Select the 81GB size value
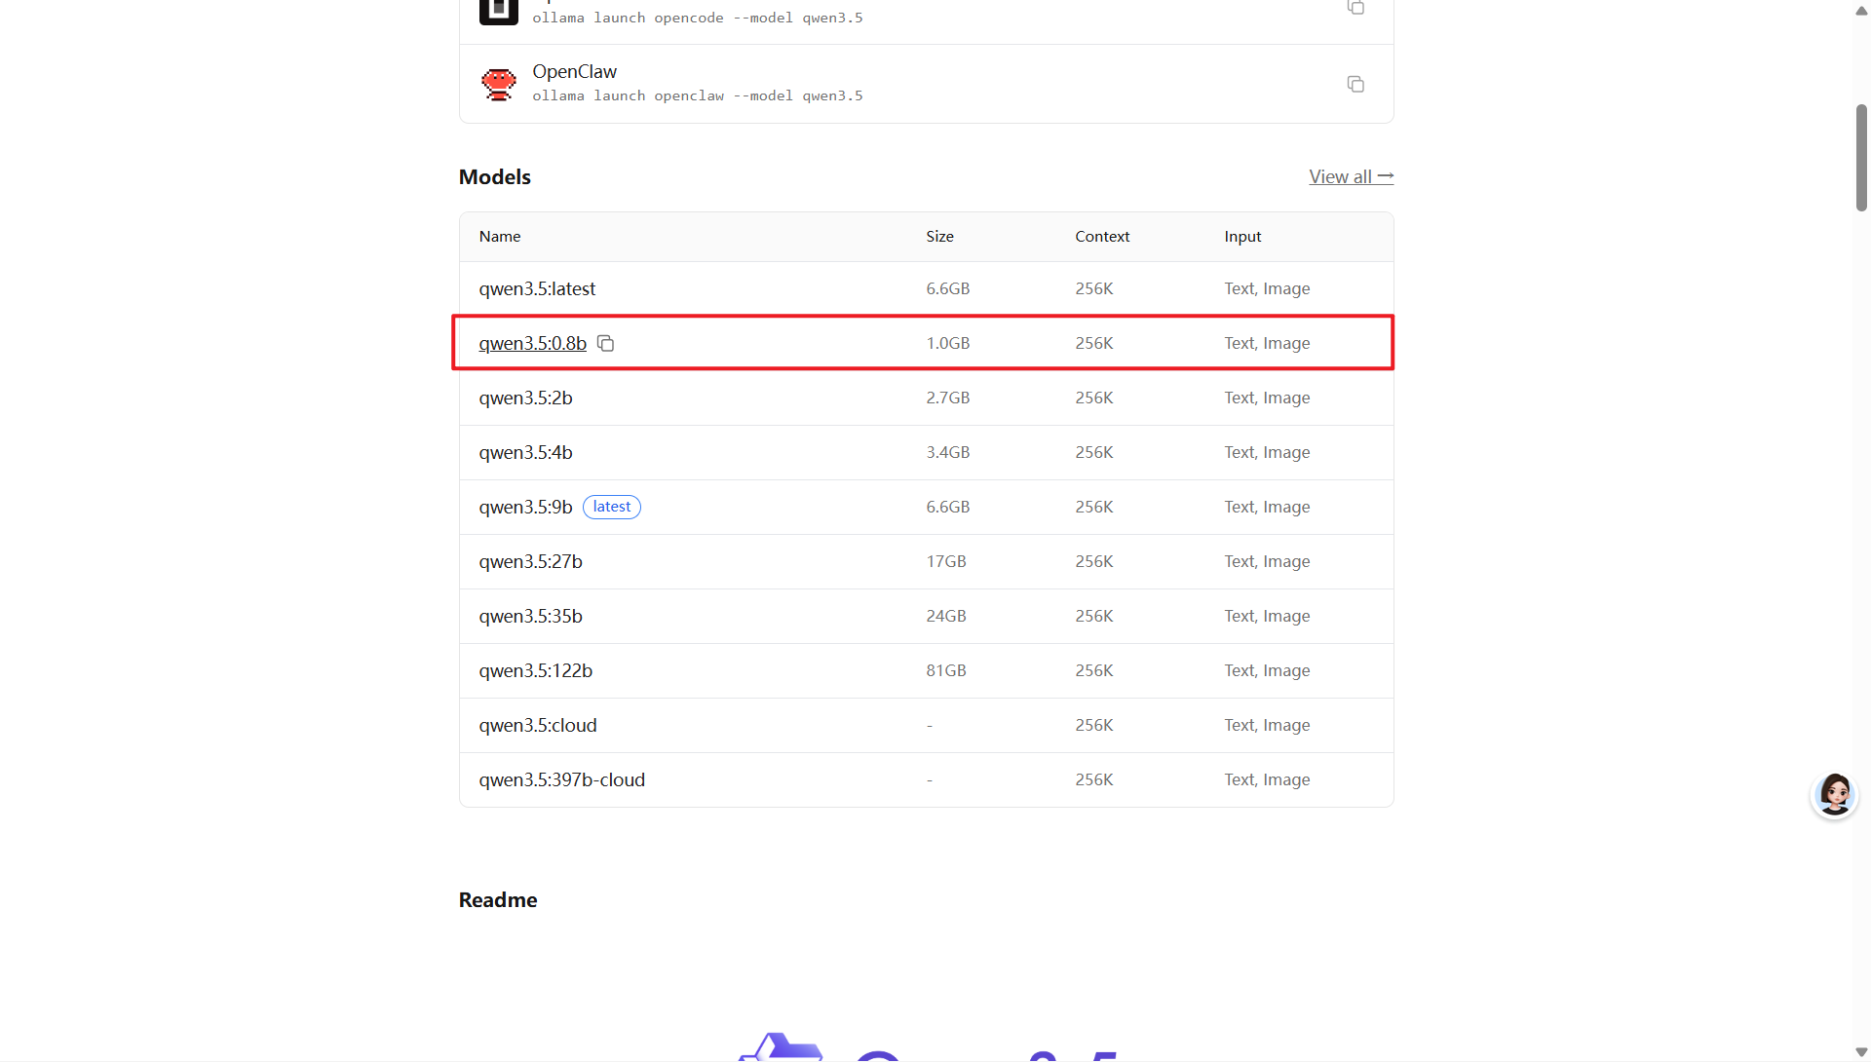The width and height of the screenshot is (1871, 1062). tap(945, 670)
